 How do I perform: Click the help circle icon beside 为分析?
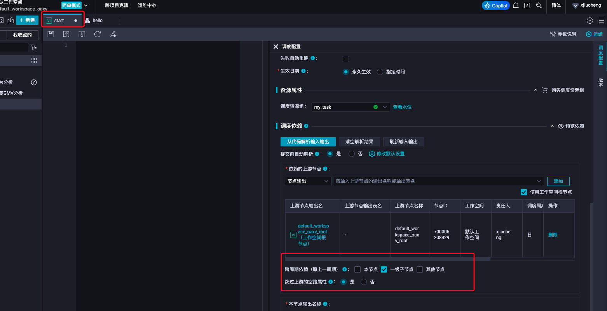pyautogui.click(x=34, y=82)
